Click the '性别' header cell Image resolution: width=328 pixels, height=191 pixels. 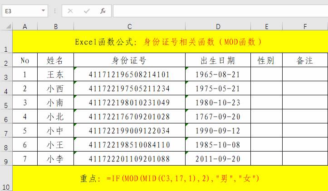(x=266, y=60)
